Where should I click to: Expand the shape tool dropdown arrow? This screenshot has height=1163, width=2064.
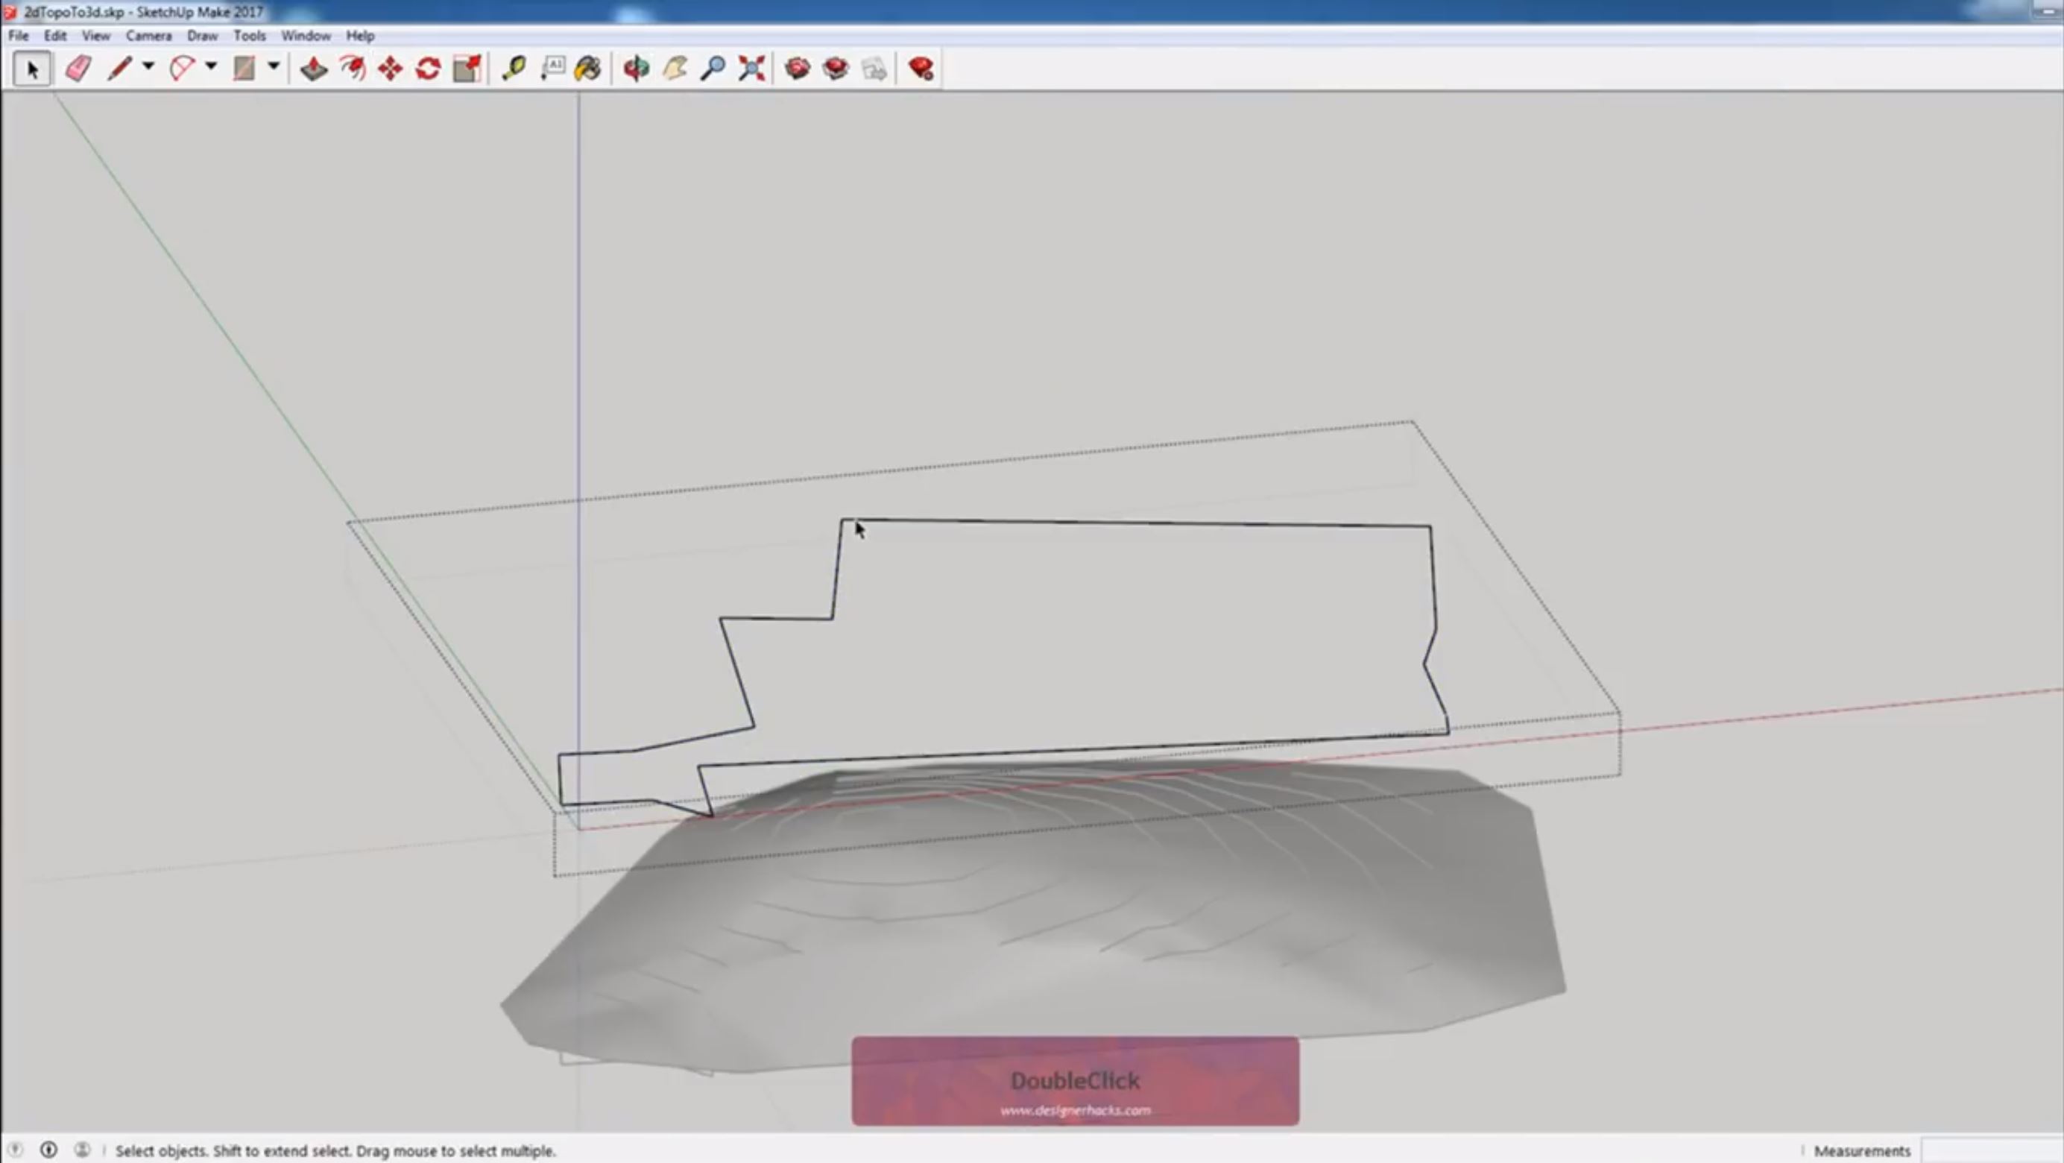(274, 66)
